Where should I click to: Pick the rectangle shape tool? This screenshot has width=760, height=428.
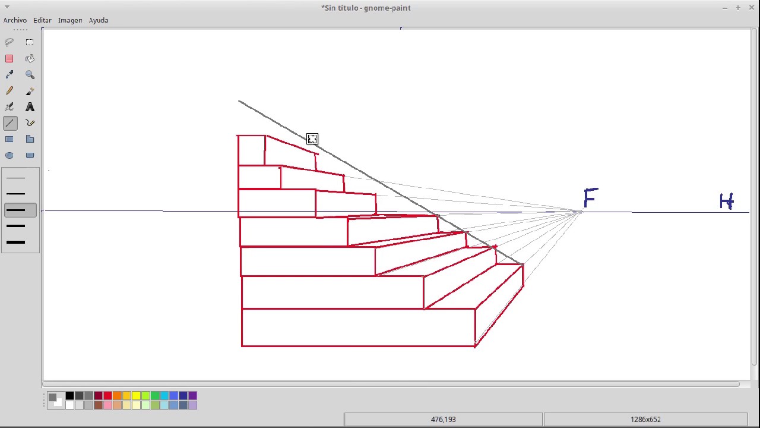(9, 139)
